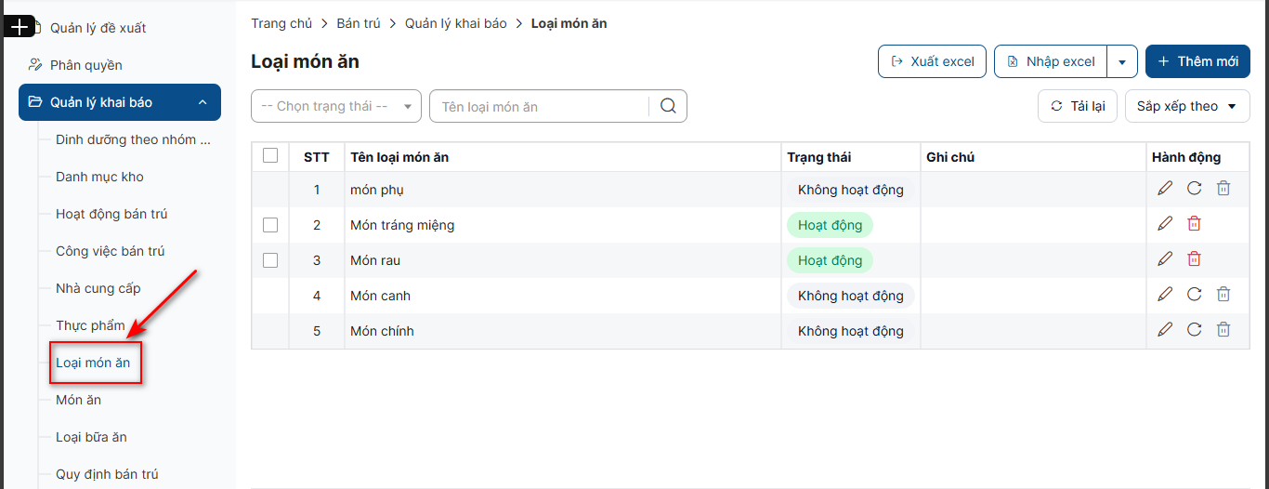The image size is (1269, 489).
Task: Tick the checkbox for Món tráng miệng
Action: [270, 225]
